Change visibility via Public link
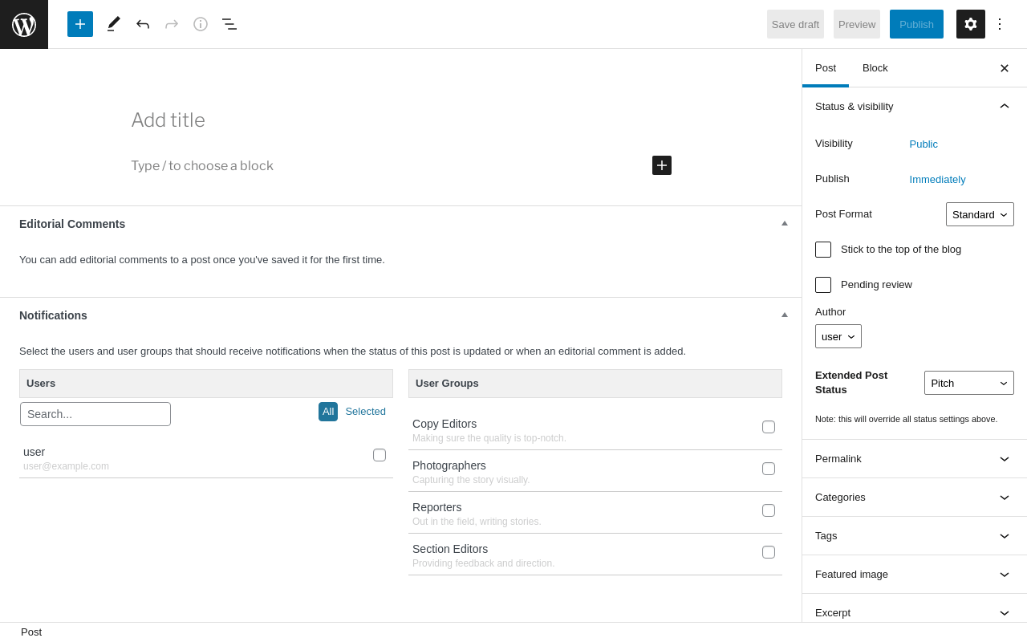The width and height of the screenshot is (1027, 642). click(923, 144)
